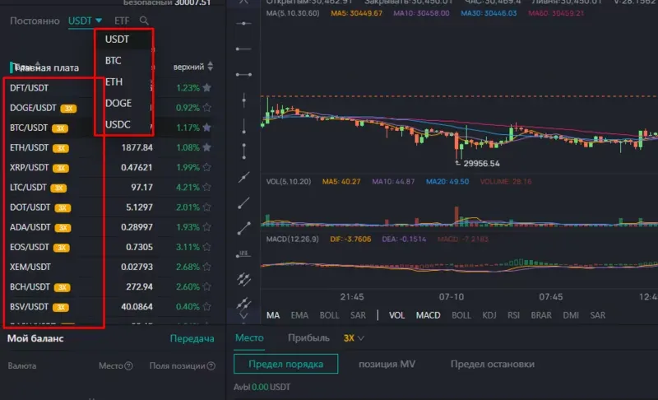Click the 29956.54 low price marker

(x=481, y=163)
